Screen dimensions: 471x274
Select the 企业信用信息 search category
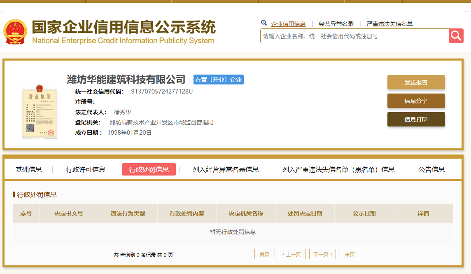(x=288, y=24)
